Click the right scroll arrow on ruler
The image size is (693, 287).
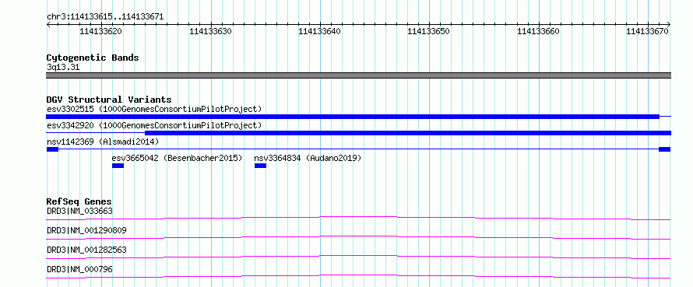pyautogui.click(x=668, y=25)
